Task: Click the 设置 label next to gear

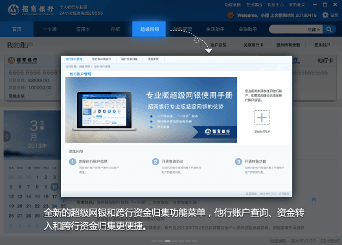Action: tap(334, 15)
